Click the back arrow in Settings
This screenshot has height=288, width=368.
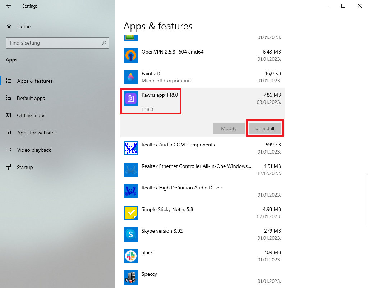(x=9, y=6)
